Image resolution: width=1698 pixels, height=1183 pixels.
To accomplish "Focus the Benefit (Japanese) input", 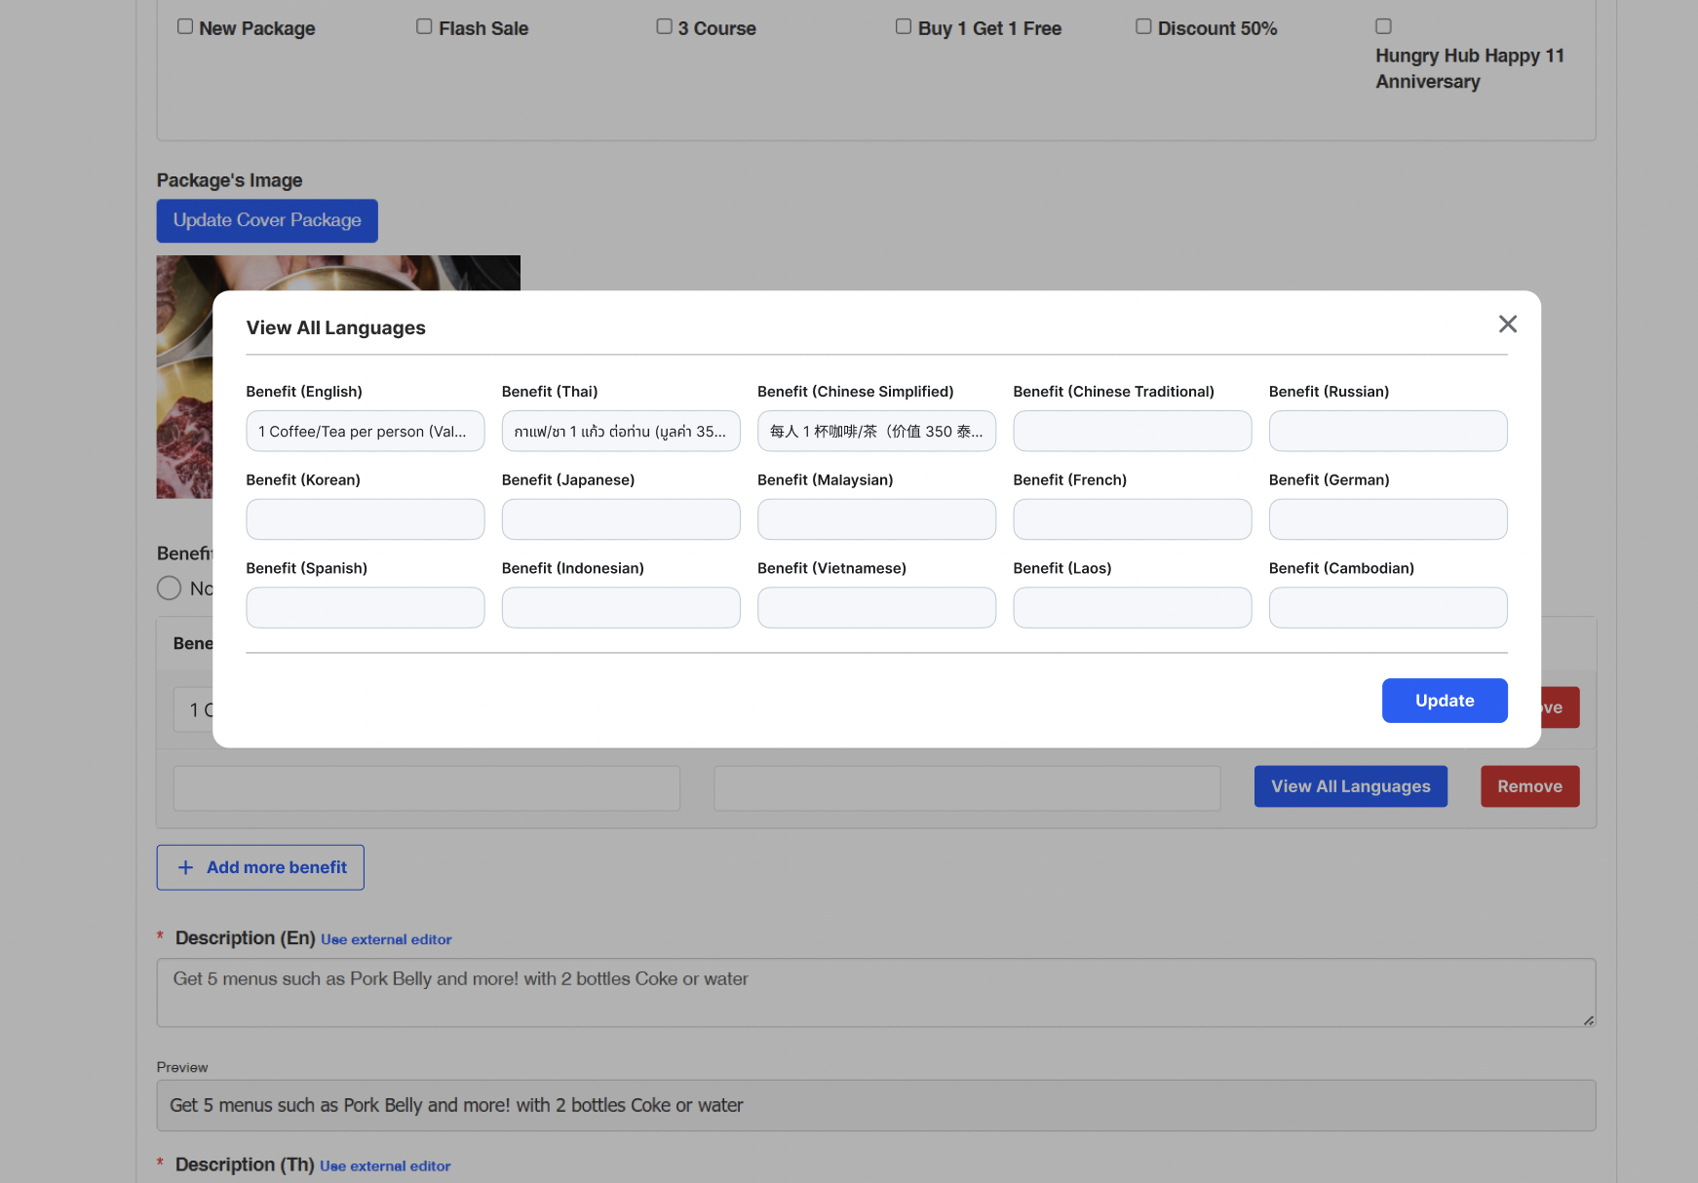I will [620, 519].
